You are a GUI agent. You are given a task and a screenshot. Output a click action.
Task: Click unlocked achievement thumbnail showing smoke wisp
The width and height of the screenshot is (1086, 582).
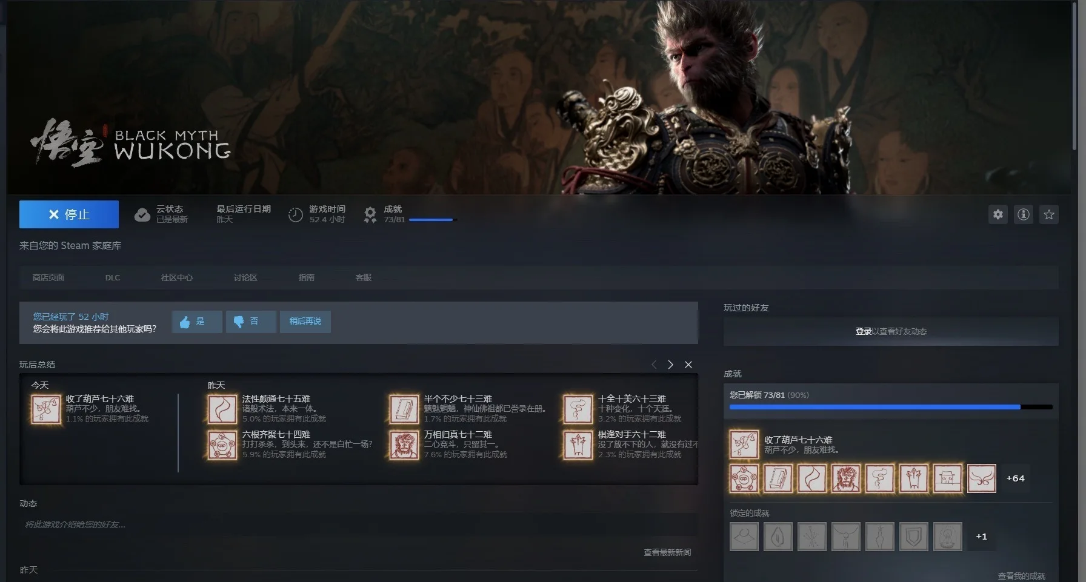click(x=880, y=478)
